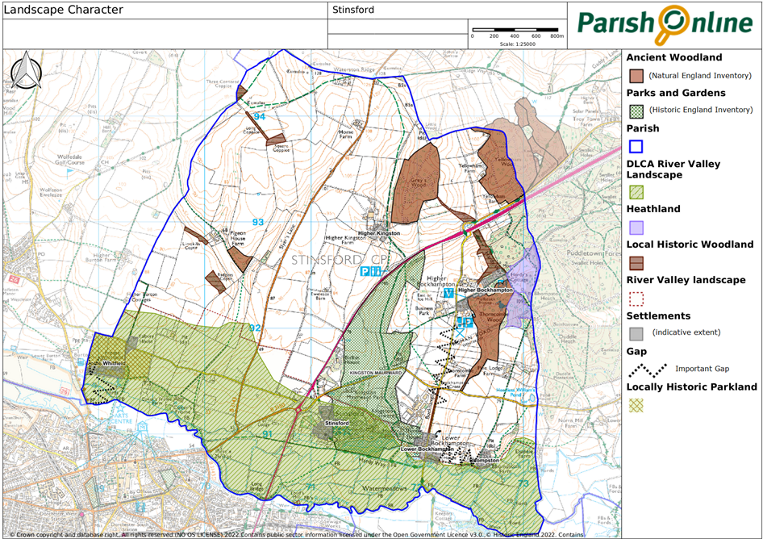Click the 'Stinsford' title in the header

353,10
